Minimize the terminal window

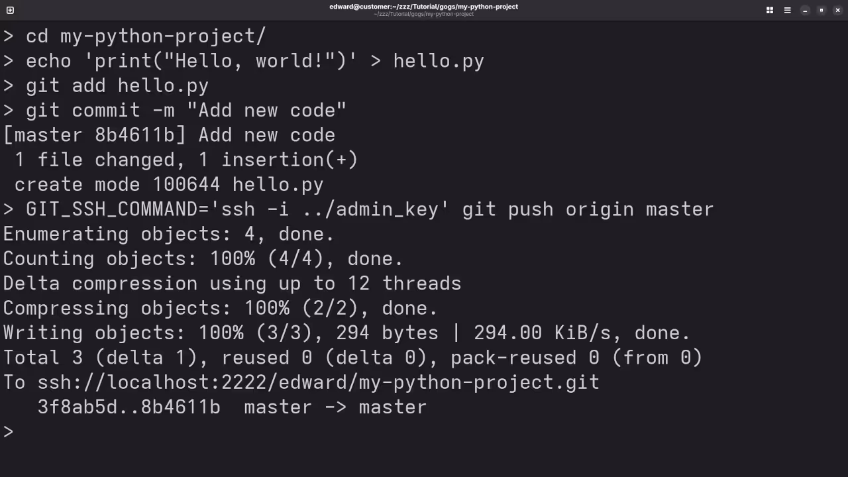[804, 11]
